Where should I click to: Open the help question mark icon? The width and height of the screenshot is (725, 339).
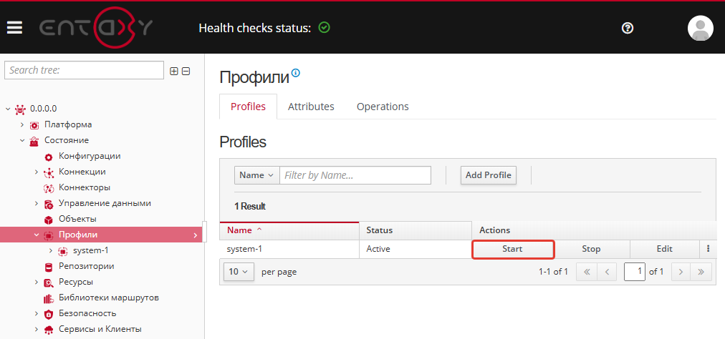click(x=627, y=28)
